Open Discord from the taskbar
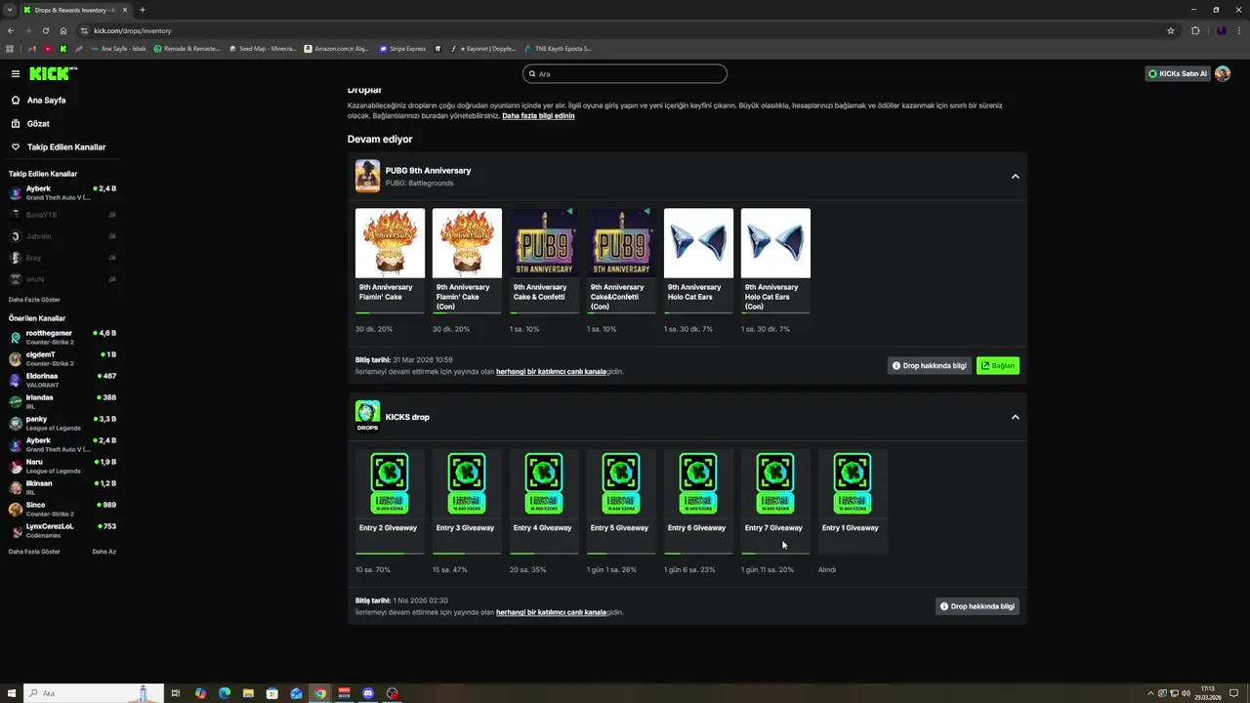 pos(368,693)
